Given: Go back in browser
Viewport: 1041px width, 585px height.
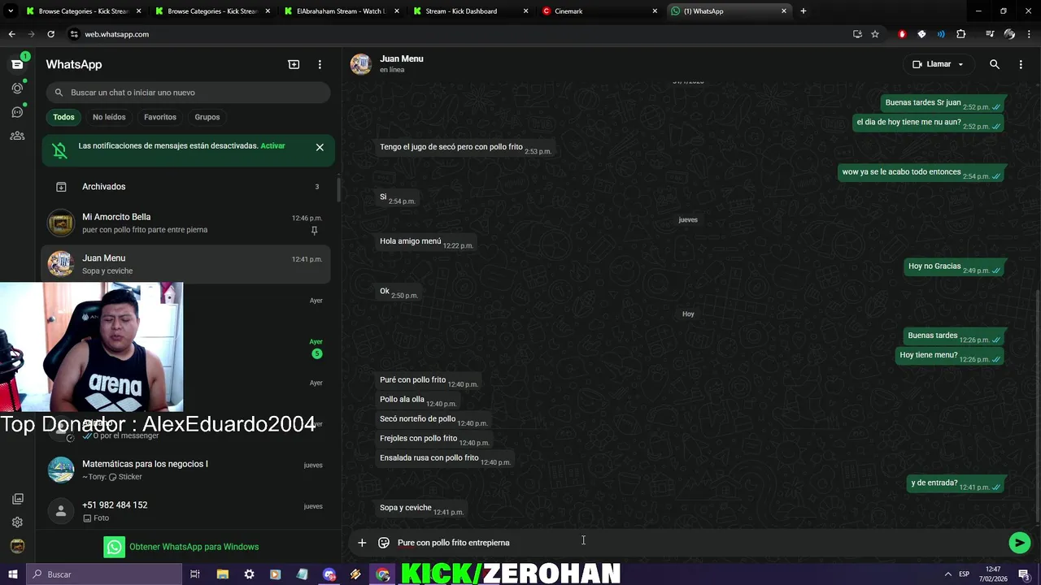Looking at the screenshot, I should (x=11, y=34).
